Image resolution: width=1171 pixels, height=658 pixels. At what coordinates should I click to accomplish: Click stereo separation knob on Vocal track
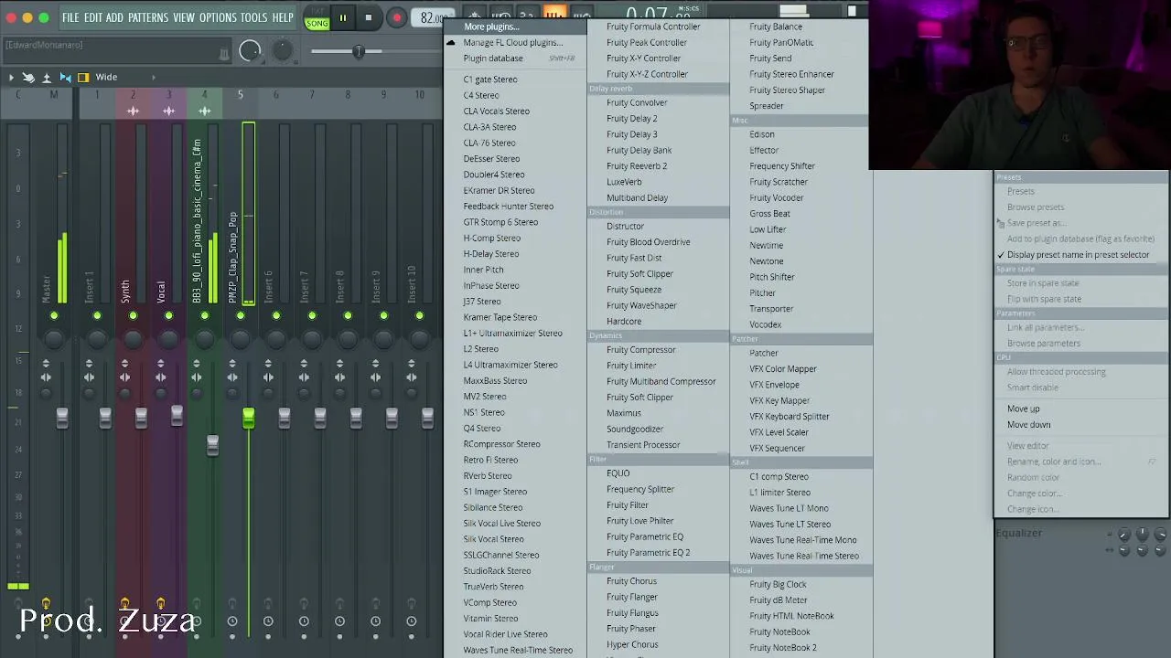pos(160,393)
